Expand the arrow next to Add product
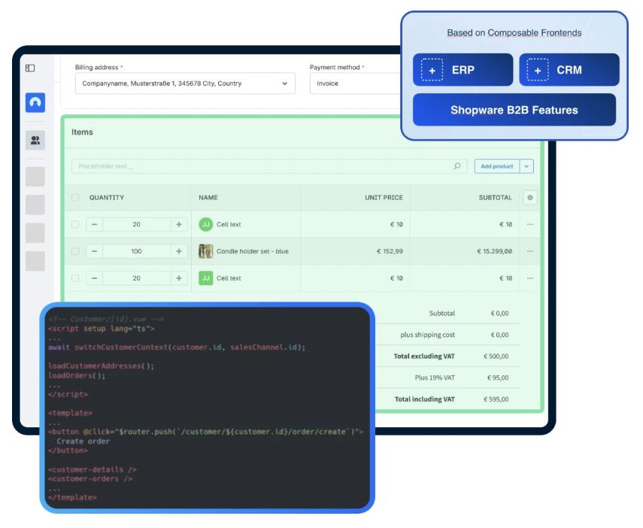This screenshot has width=643, height=528. click(x=526, y=166)
